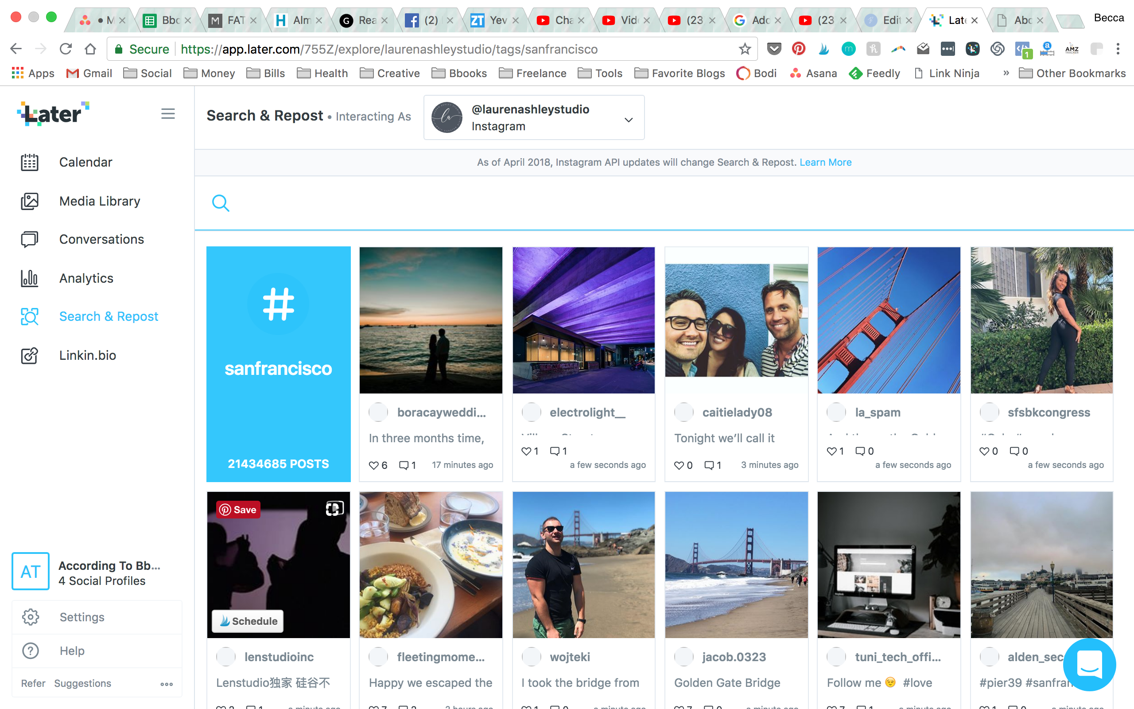This screenshot has height=709, width=1134.
Task: Collapse sidebar with hamburger menu icon
Action: pos(168,113)
